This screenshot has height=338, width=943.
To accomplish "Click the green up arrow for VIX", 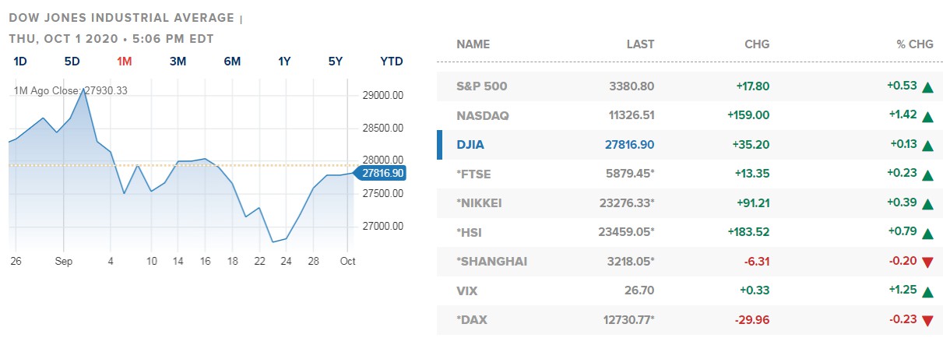I will pos(927,291).
